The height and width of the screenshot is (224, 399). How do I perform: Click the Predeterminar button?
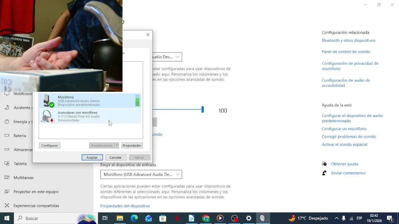[x=102, y=145]
